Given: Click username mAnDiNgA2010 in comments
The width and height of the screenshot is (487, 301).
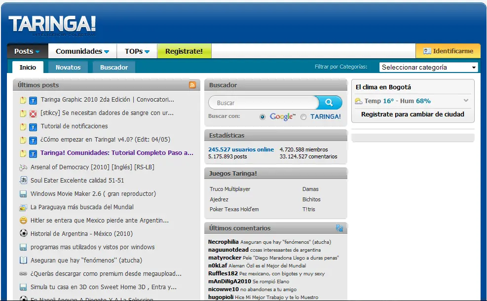Looking at the screenshot, I should point(229,281).
